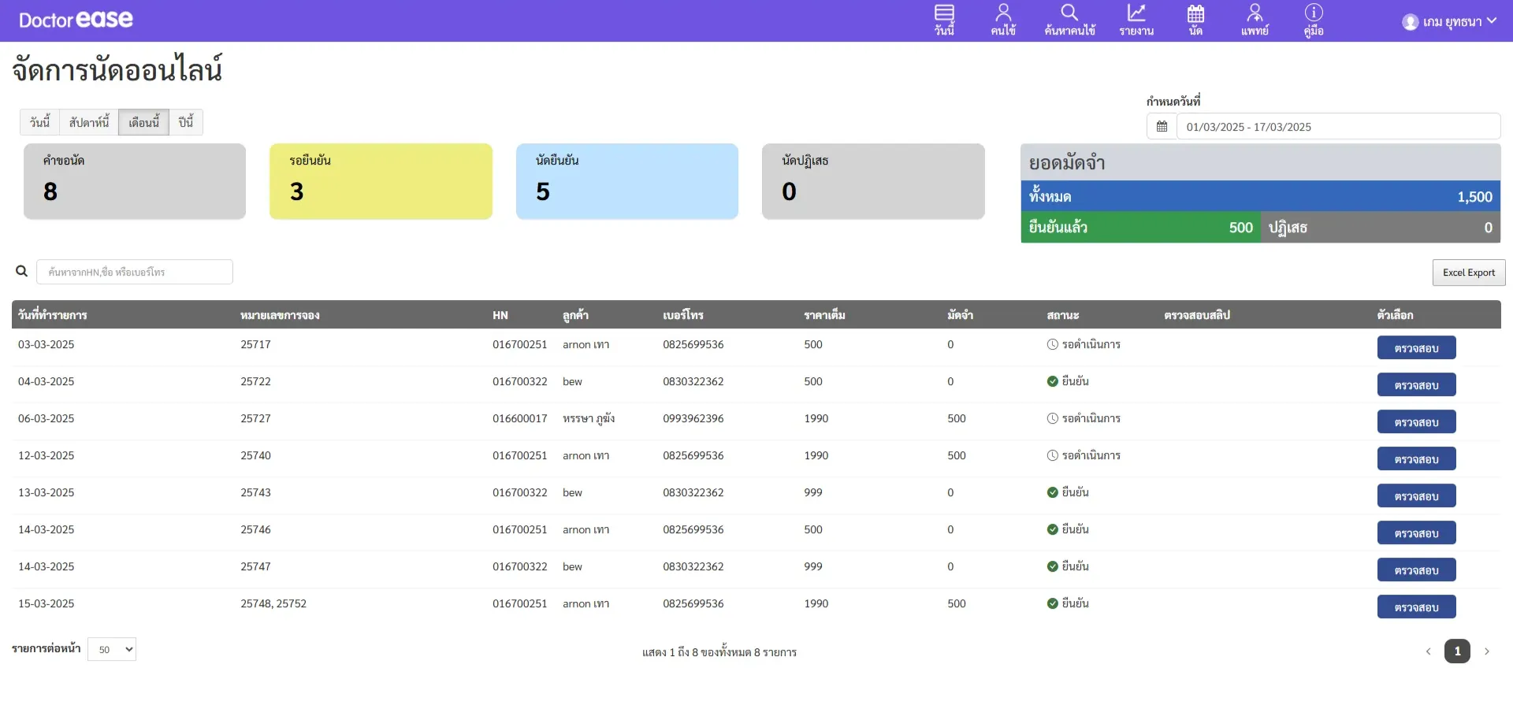Click the Excel Export button
This screenshot has height=716, width=1513.
[1468, 273]
